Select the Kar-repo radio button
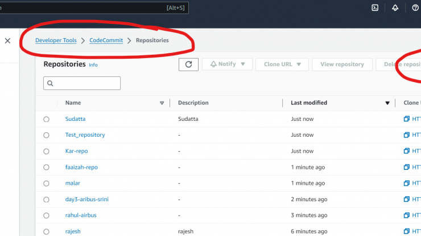 point(46,151)
